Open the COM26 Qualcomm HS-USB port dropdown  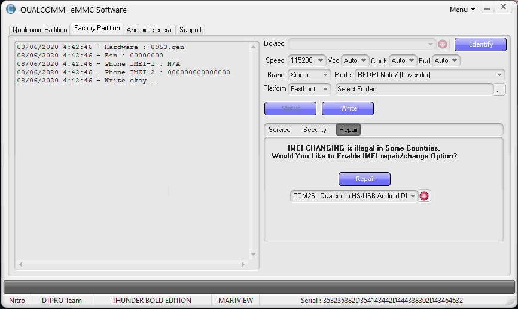pos(354,196)
